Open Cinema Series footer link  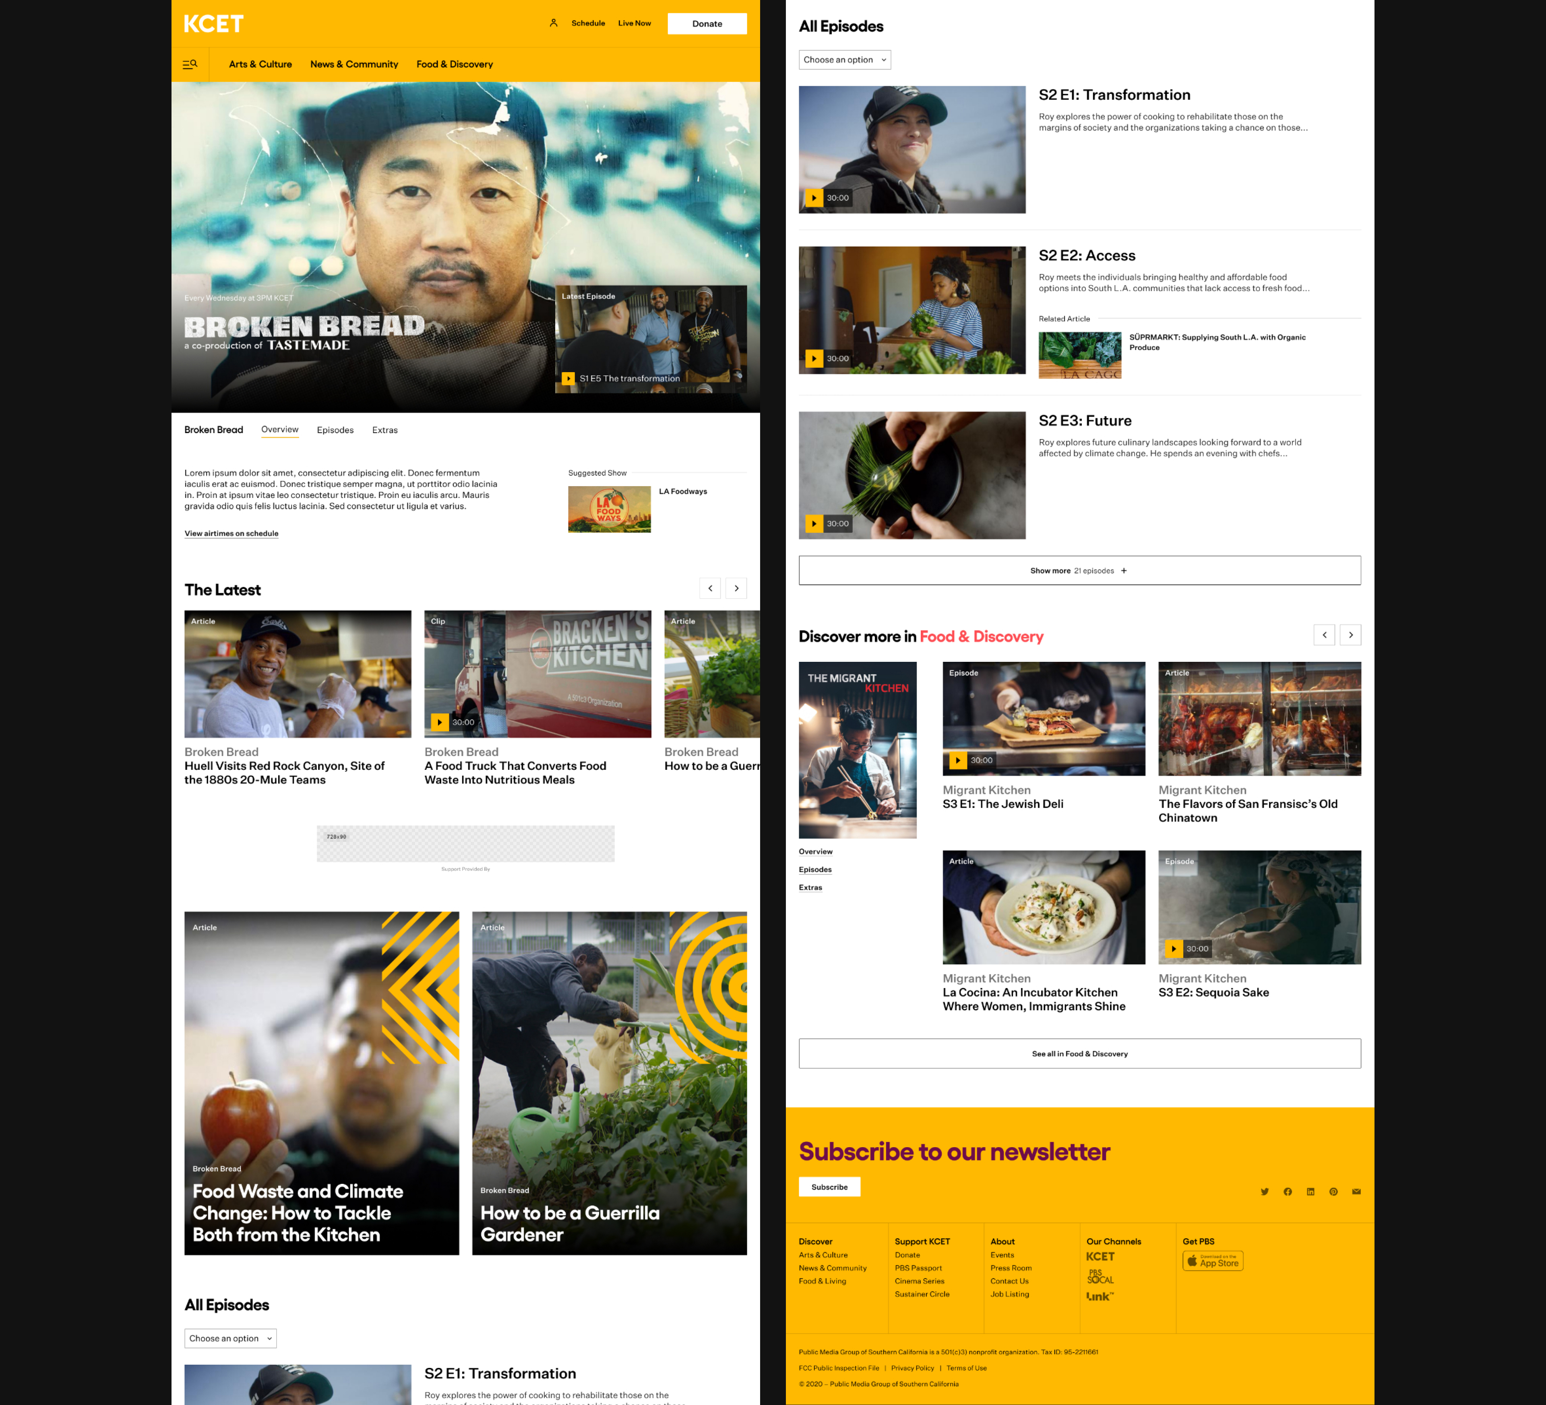tap(920, 1281)
